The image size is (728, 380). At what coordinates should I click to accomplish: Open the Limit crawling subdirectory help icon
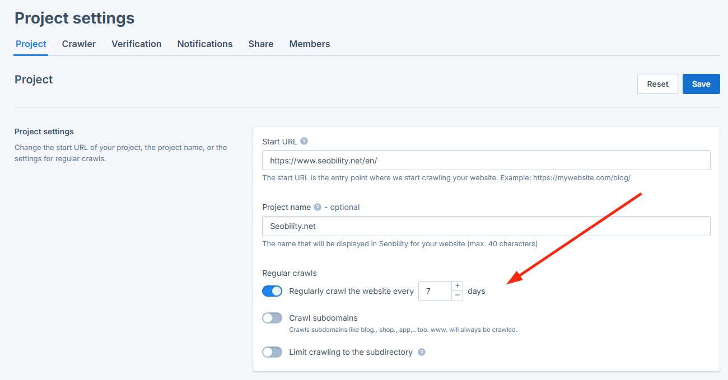coord(421,352)
